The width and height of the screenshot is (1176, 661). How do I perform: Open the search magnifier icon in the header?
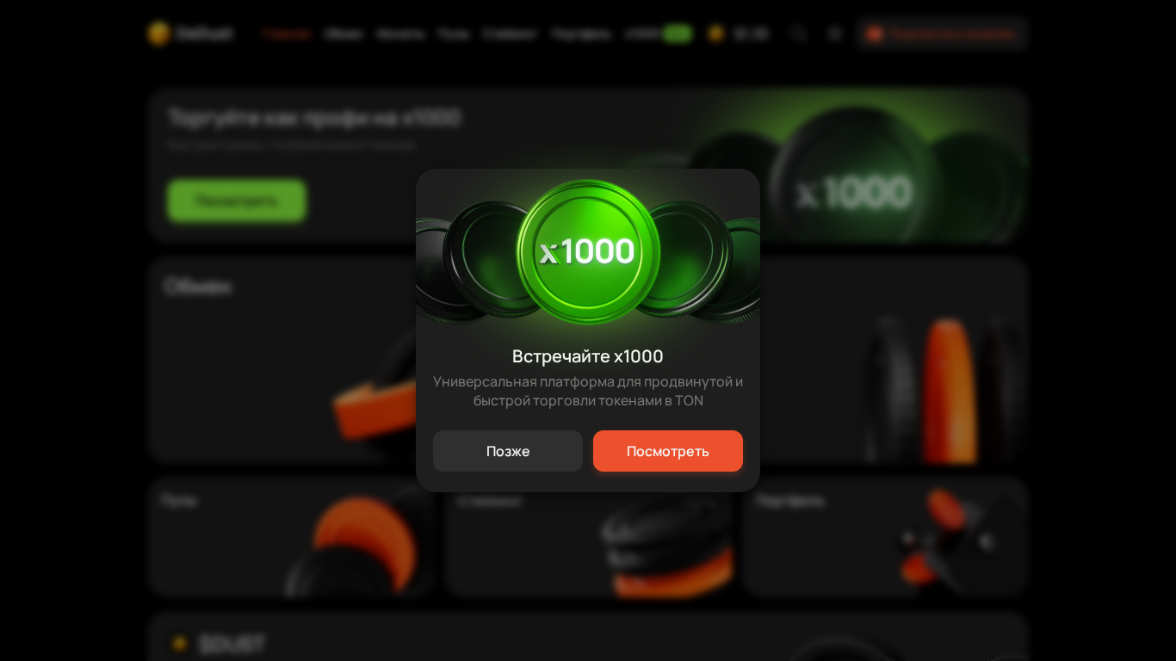coord(798,34)
